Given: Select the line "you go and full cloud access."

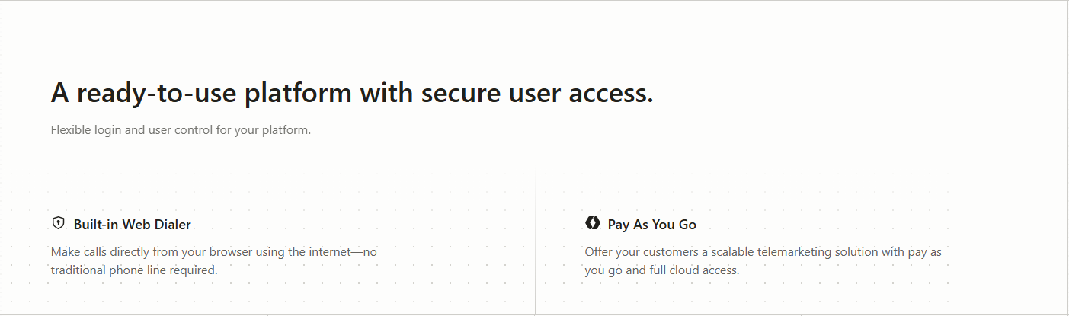Looking at the screenshot, I should (661, 270).
